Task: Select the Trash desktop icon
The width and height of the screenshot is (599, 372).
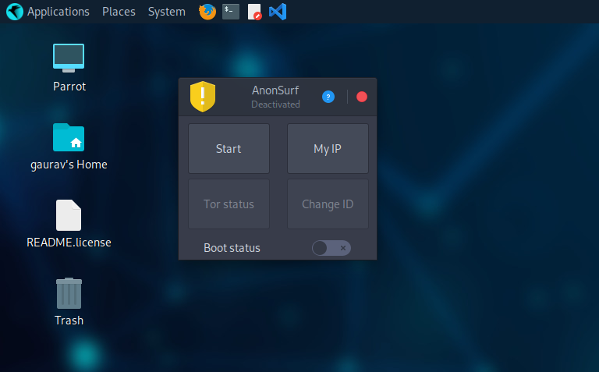Action: 69,293
